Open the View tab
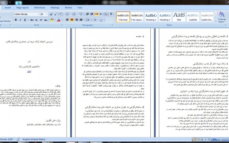 80,8
